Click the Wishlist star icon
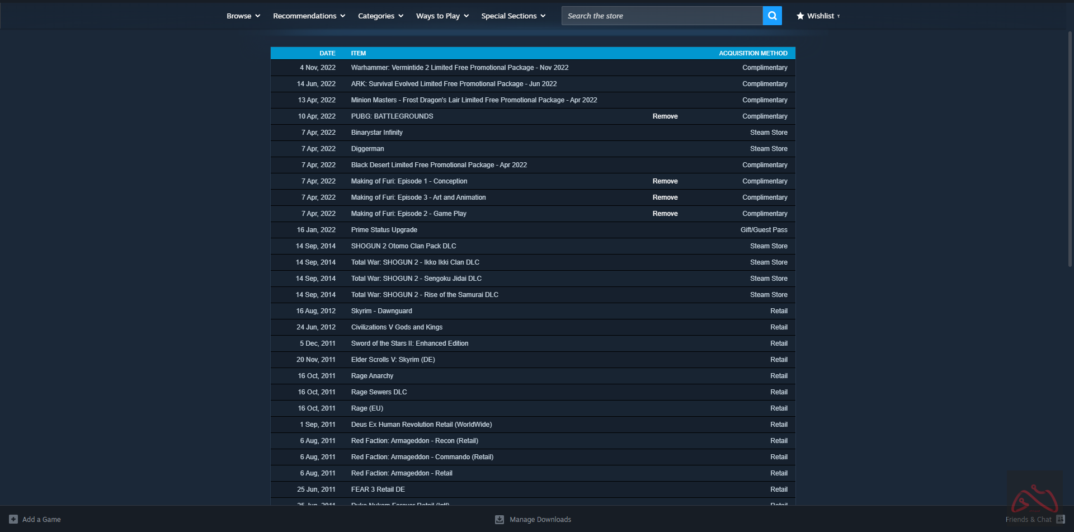The image size is (1074, 532). [x=800, y=16]
